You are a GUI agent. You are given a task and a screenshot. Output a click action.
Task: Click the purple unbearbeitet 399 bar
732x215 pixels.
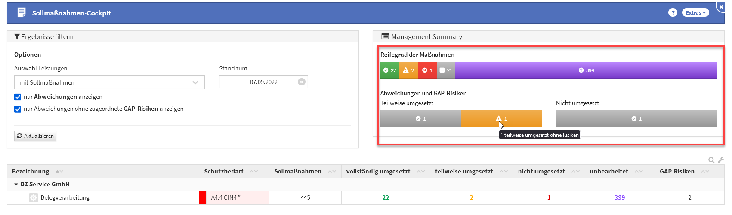[x=586, y=70]
